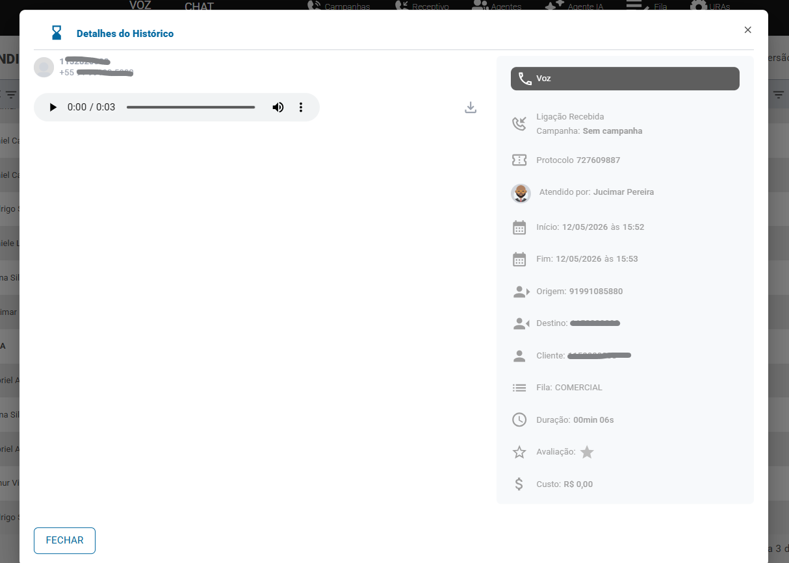
Task: Select protocol number 727609887
Action: pos(598,160)
